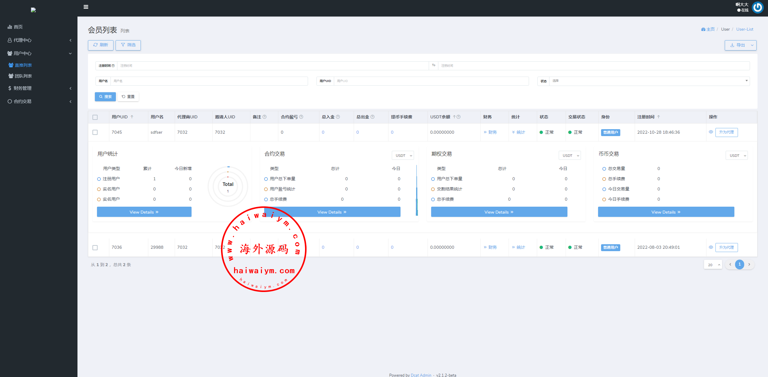768x377 pixels.
Task: Open the 状态 filter dropdown
Action: (x=649, y=81)
